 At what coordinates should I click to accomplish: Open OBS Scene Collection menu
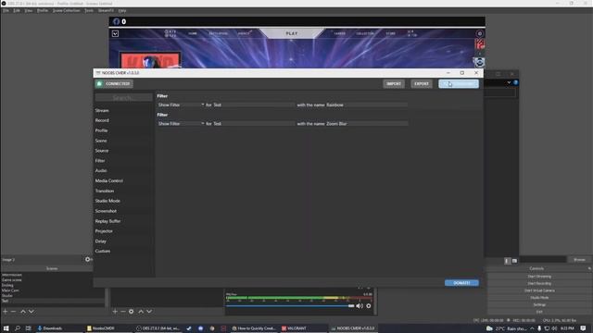pyautogui.click(x=66, y=10)
